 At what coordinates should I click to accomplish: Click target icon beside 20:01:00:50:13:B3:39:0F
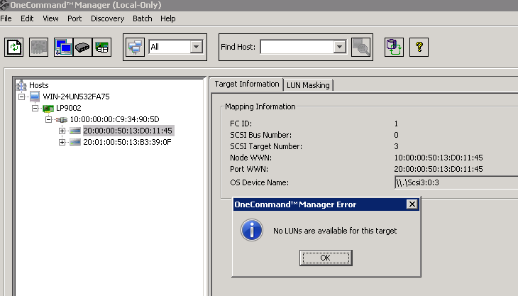(x=75, y=142)
